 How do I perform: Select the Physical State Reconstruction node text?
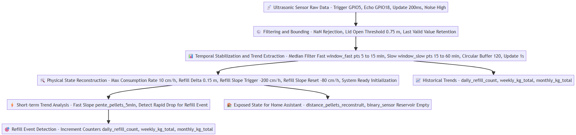coord(222,80)
